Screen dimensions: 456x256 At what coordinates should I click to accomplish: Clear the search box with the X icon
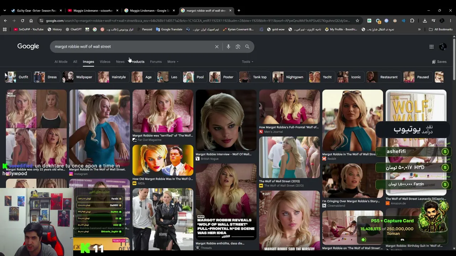pyautogui.click(x=217, y=47)
